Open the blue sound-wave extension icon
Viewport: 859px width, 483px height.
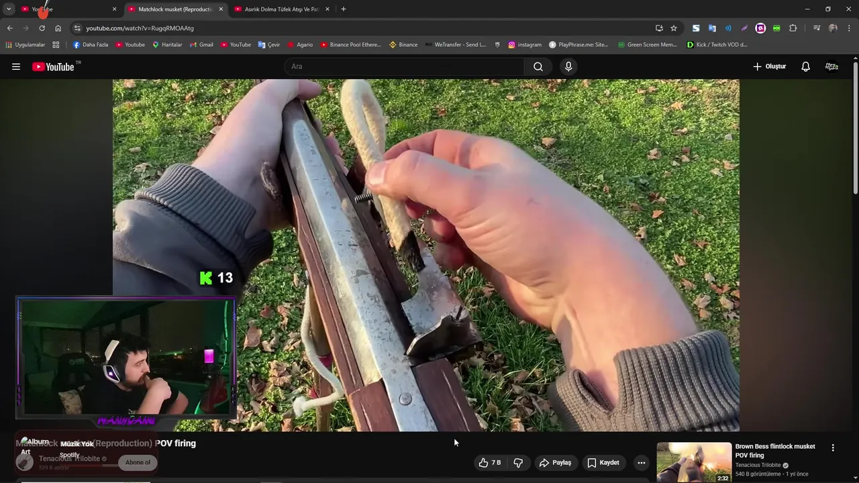[x=728, y=28]
